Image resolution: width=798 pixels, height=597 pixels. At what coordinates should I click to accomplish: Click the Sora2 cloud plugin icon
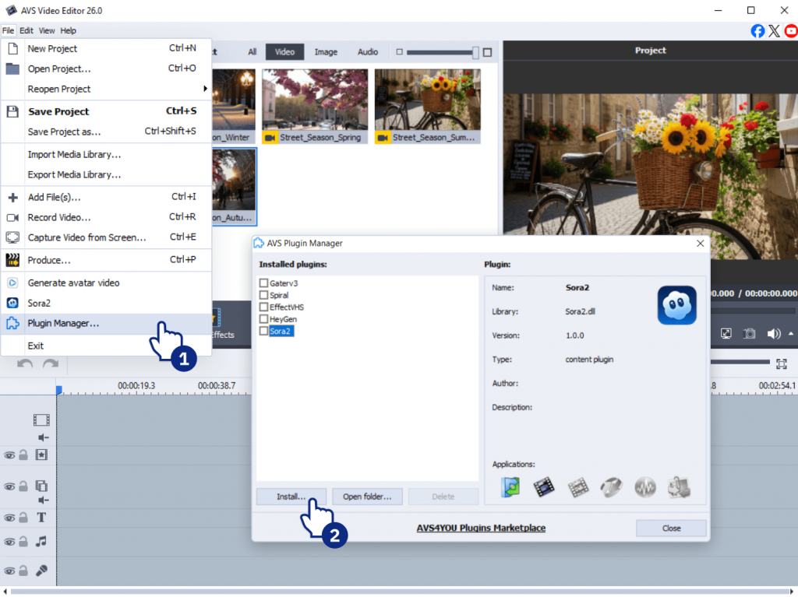click(x=676, y=305)
